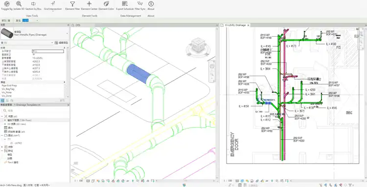The image size is (367, 187).
Task: Close the project browser panel
Action: coord(68,105)
